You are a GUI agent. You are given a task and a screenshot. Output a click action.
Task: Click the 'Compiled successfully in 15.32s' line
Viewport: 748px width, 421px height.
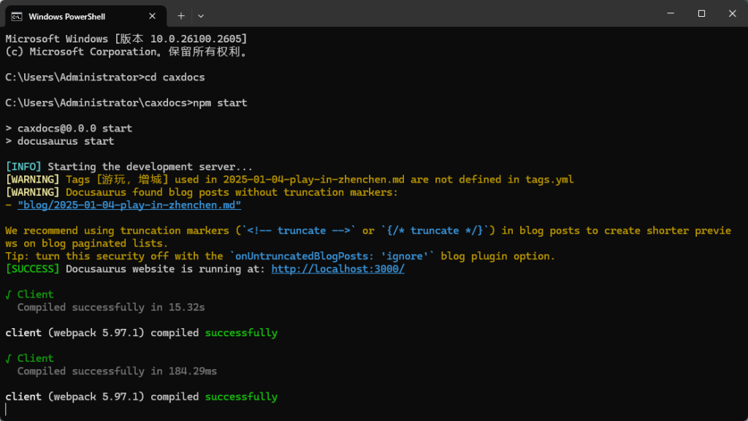pyautogui.click(x=111, y=308)
